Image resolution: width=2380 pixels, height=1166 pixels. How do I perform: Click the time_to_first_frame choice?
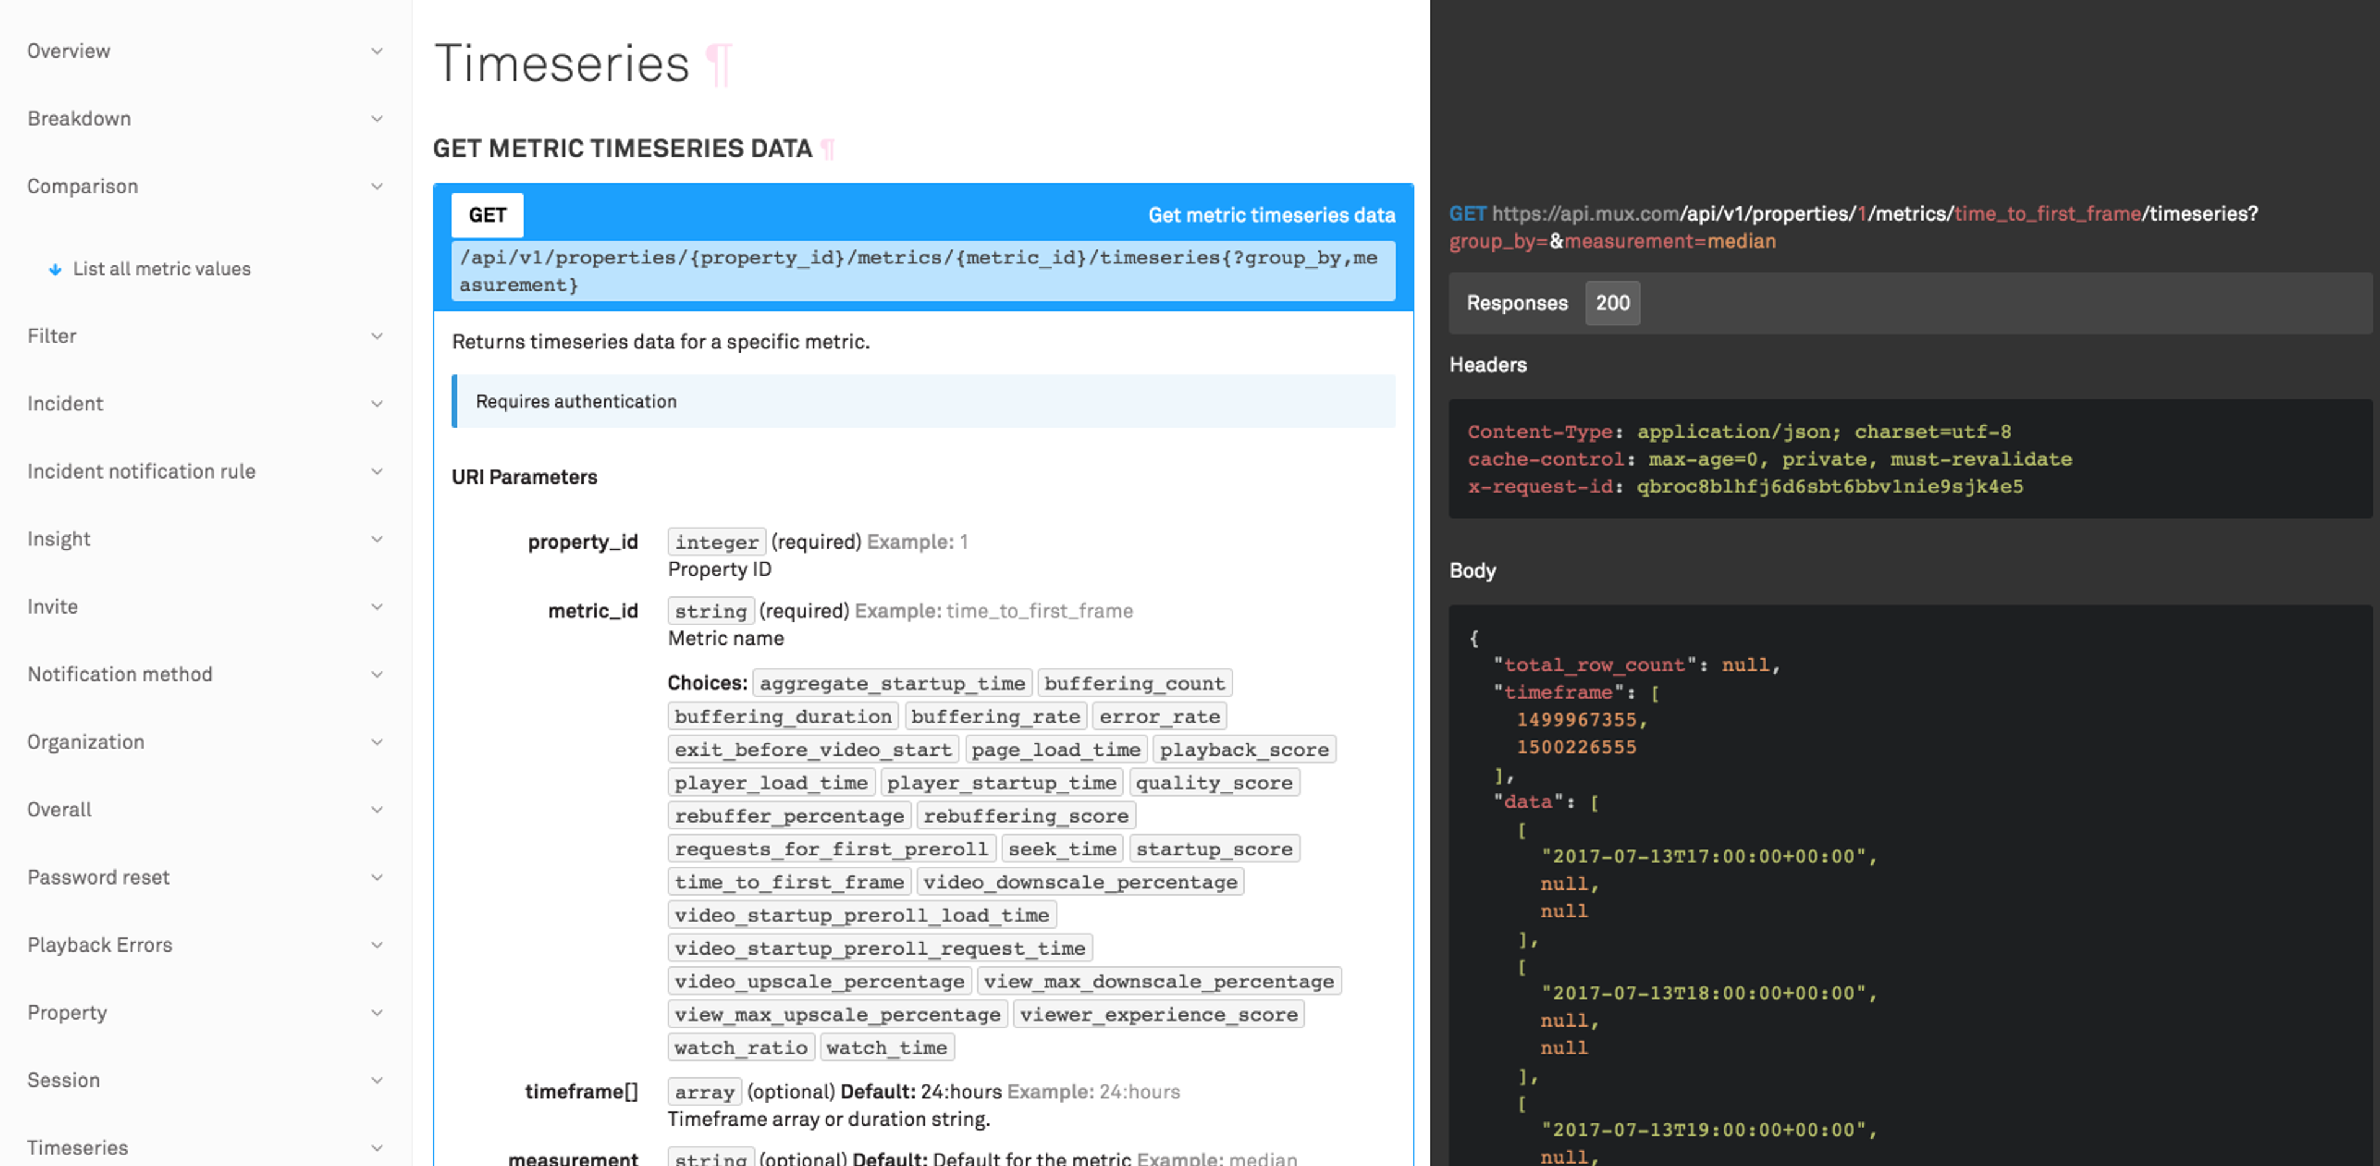point(789,881)
